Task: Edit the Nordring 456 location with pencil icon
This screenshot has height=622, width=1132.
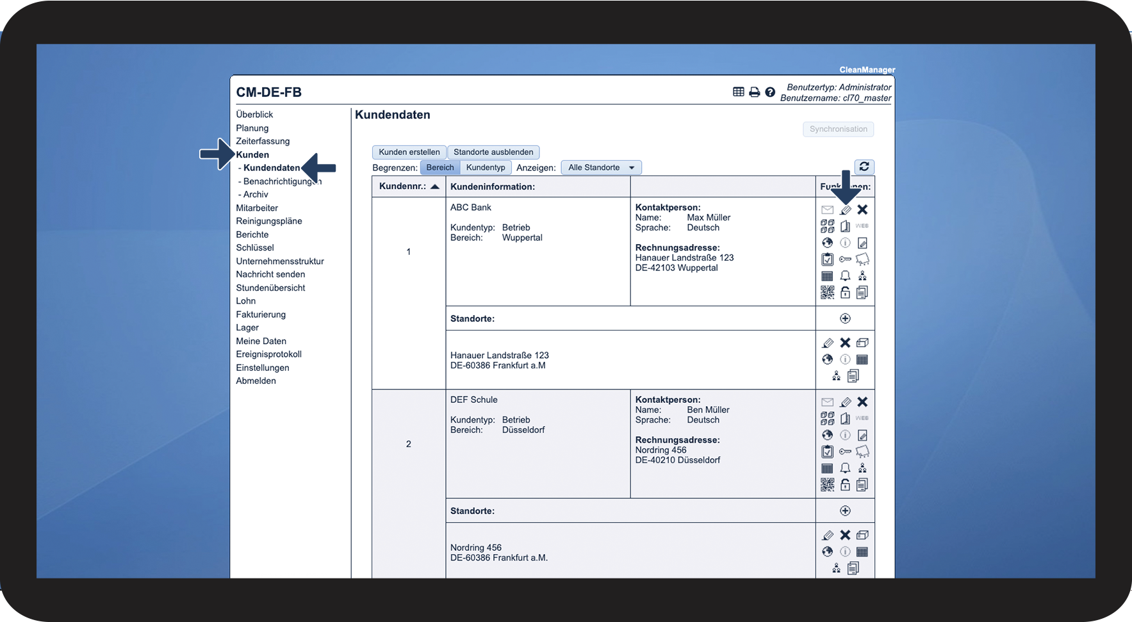Action: pyautogui.click(x=828, y=535)
